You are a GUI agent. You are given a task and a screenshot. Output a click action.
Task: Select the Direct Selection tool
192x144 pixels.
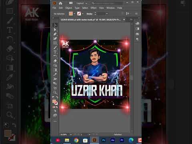(x=55, y=30)
